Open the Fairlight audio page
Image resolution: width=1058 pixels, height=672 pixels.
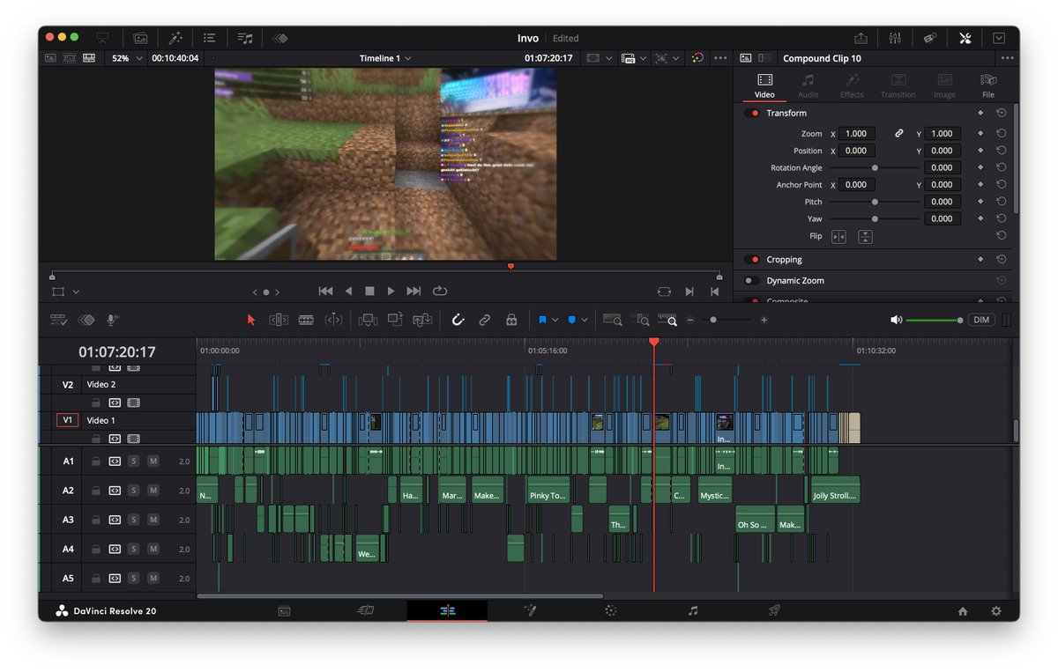tap(693, 609)
